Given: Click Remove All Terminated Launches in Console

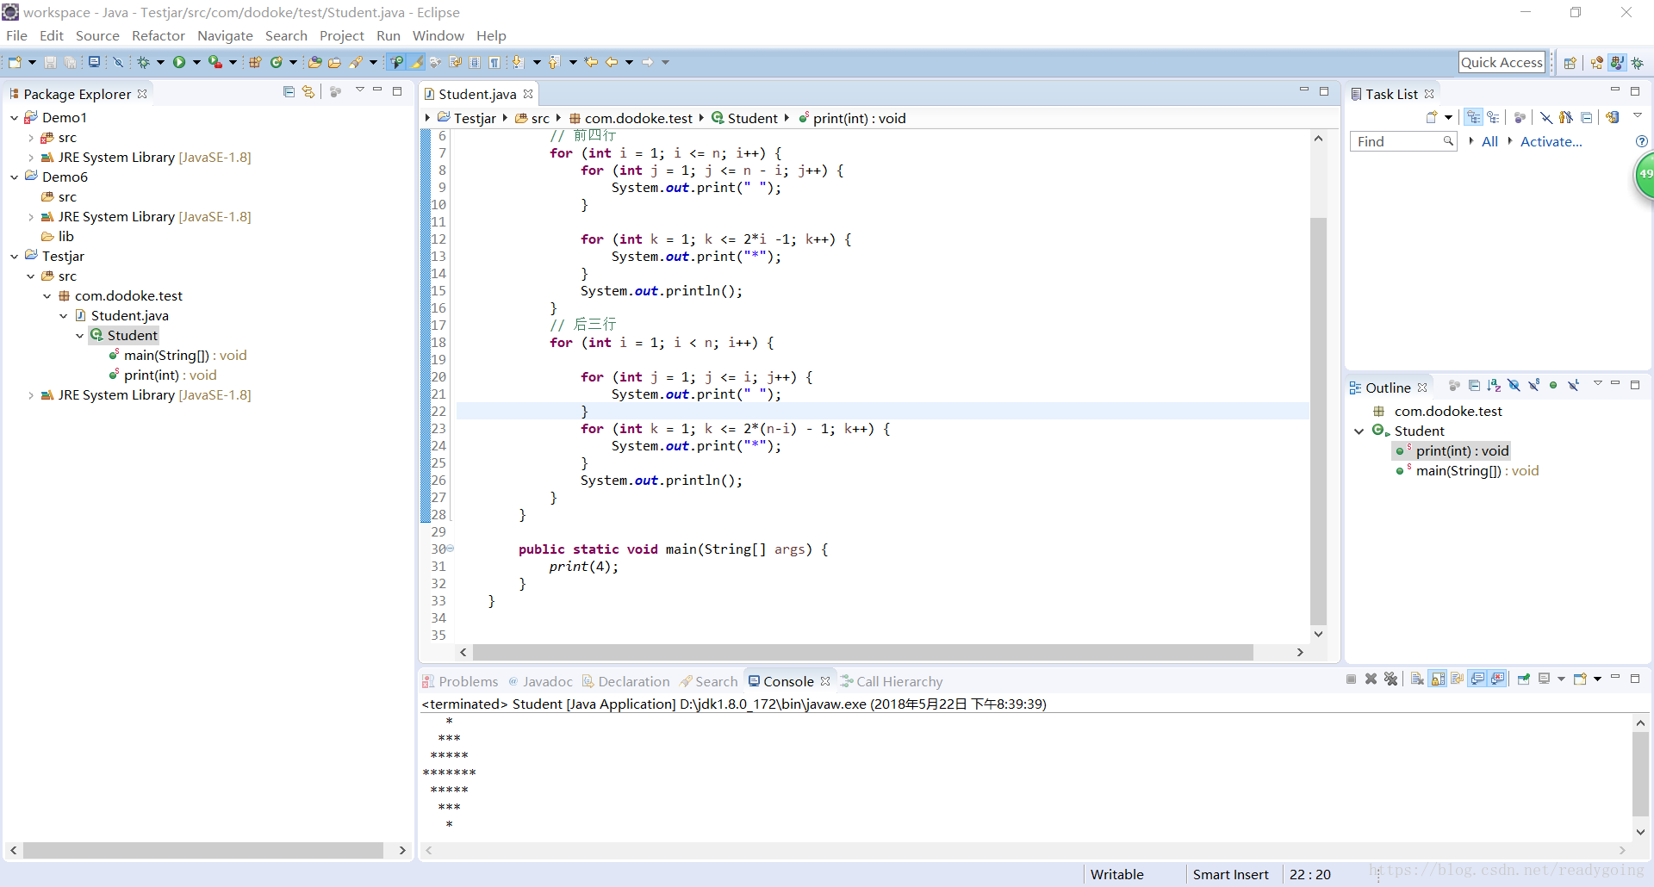Looking at the screenshot, I should pos(1390,679).
